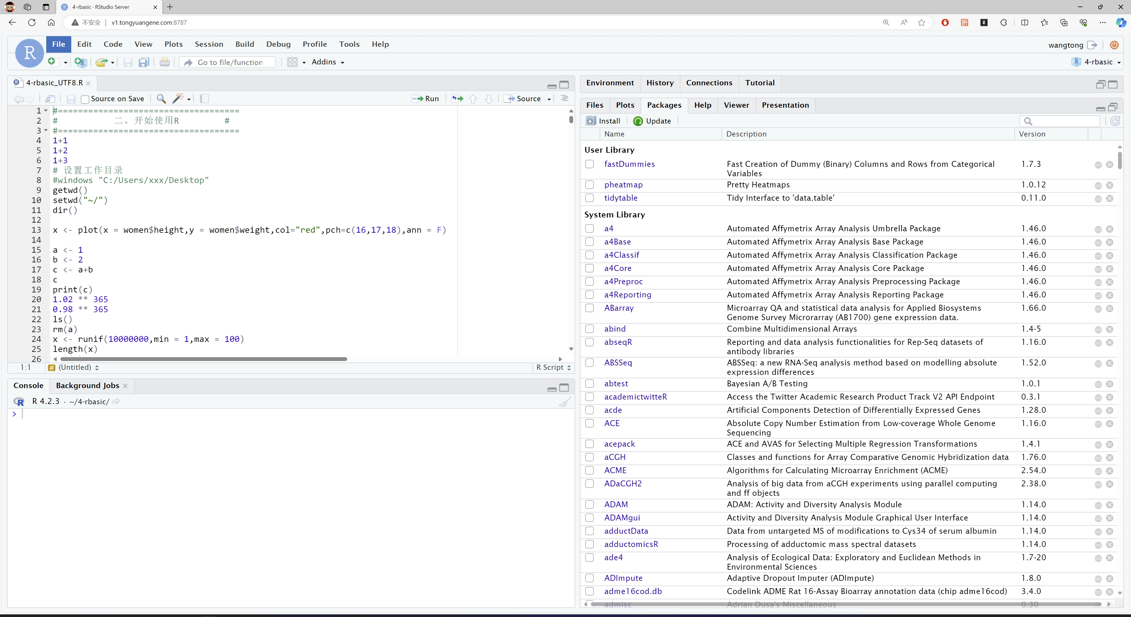Open the R Script file type dropdown
Screen dimensions: 1131x617
click(x=553, y=367)
